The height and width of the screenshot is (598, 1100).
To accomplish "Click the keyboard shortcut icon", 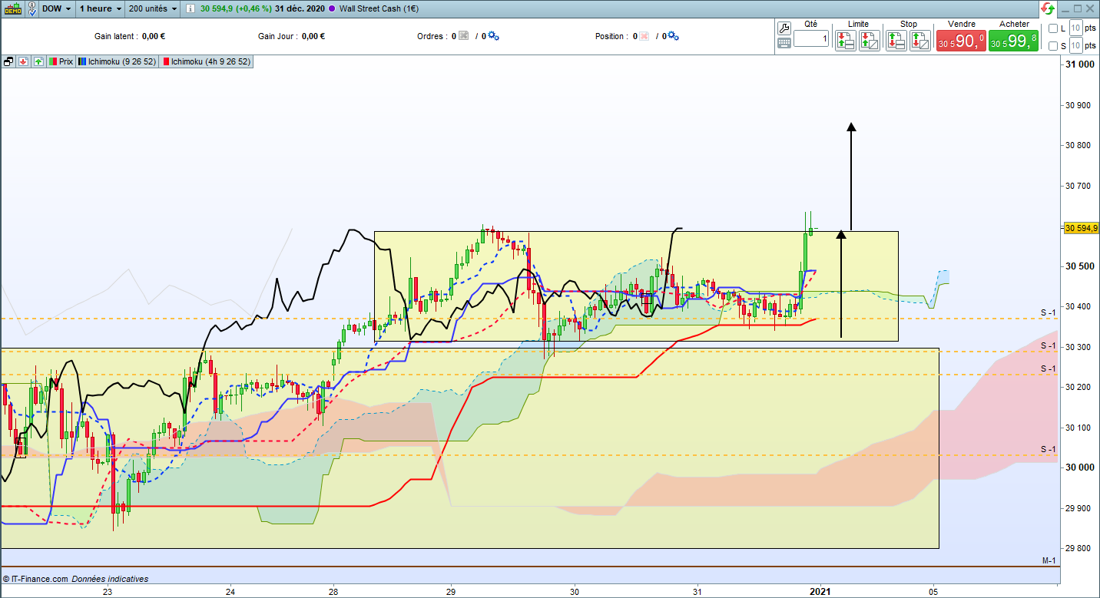I will pos(784,43).
